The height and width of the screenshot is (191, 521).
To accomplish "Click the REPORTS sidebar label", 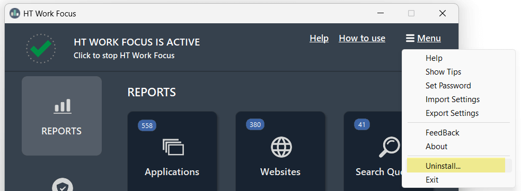I will coord(61,131).
